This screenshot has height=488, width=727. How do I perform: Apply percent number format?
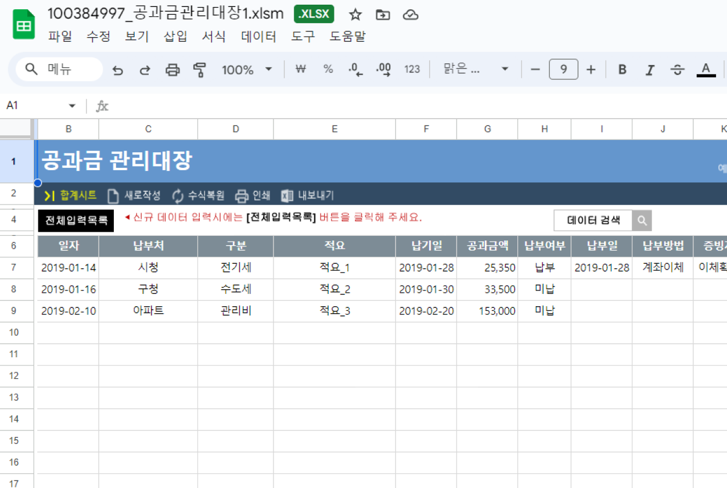328,70
